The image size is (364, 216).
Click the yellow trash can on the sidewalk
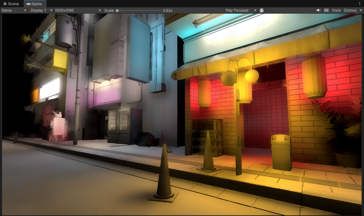pyautogui.click(x=281, y=152)
